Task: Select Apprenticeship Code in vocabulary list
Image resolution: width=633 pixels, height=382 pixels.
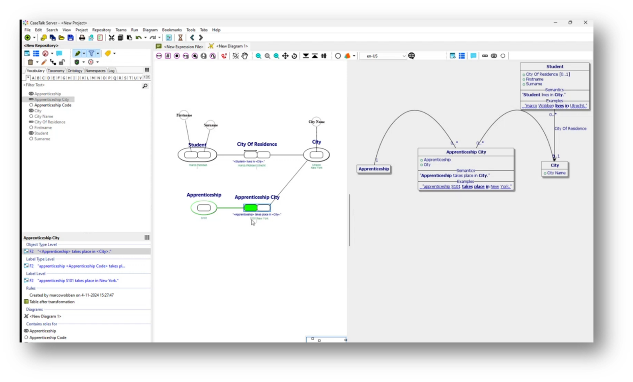Action: [x=50, y=105]
